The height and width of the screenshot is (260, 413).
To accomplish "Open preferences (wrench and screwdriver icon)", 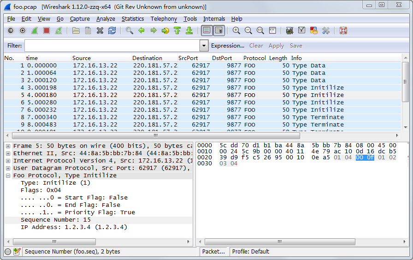I will click(326, 30).
